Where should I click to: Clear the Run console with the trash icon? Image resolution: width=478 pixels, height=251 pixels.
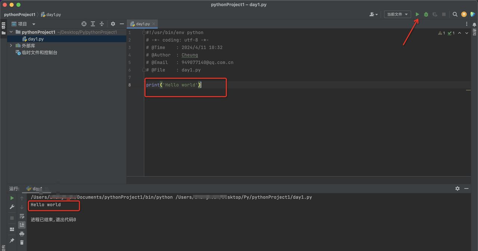coord(22,242)
